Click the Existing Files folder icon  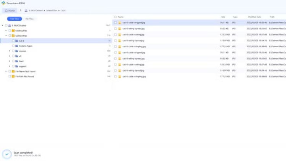[13, 31]
